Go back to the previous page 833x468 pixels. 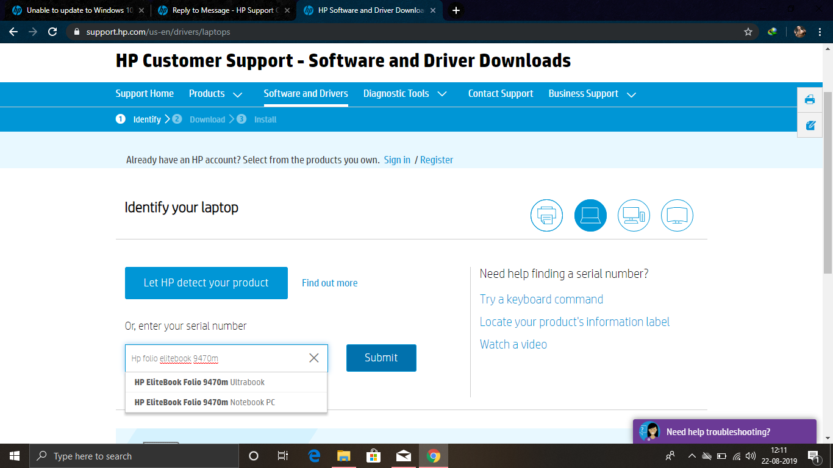pos(13,32)
